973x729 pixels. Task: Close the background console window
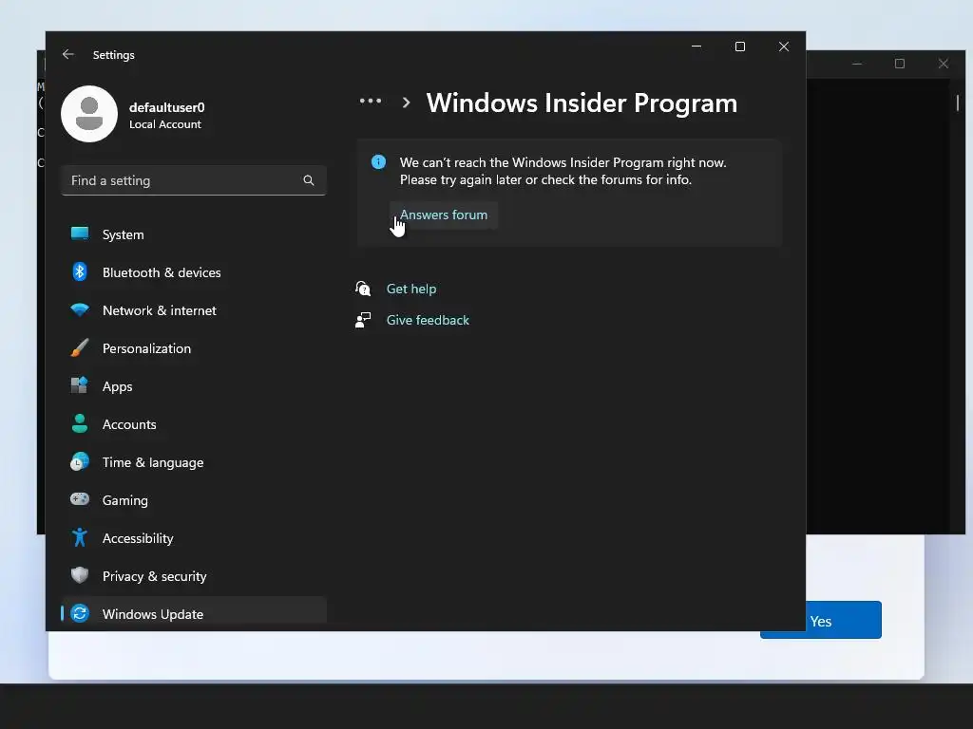[x=944, y=64]
